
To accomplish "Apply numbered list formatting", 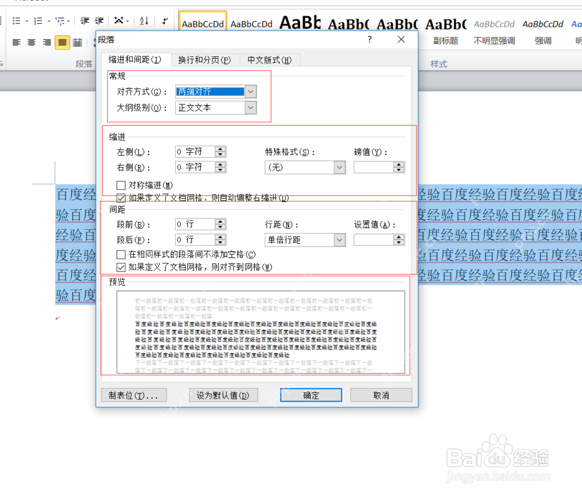I will (x=38, y=21).
